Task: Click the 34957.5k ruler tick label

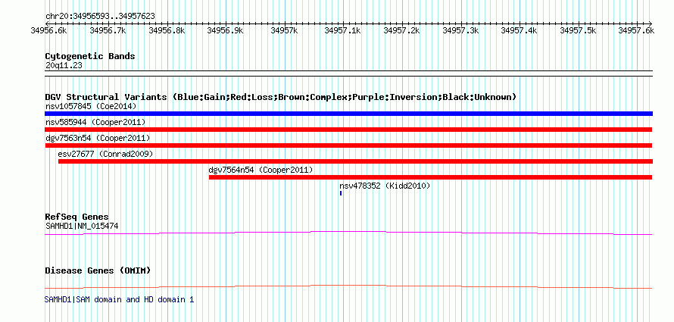Action: point(578,30)
